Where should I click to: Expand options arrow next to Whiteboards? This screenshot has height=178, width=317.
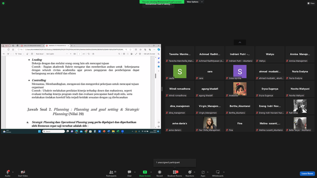tap(224, 172)
